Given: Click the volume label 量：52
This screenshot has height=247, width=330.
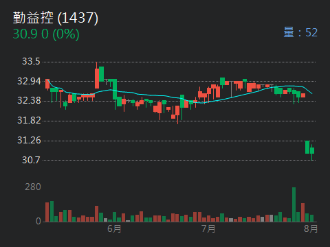Looking at the screenshot, I should coord(300,32).
